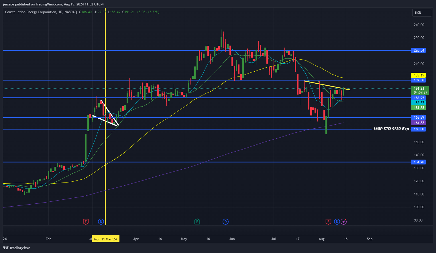Select the 197.50 horizontal line price label

pyautogui.click(x=419, y=80)
